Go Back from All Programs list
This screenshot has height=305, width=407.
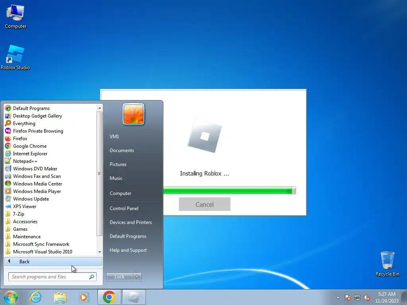[53, 261]
